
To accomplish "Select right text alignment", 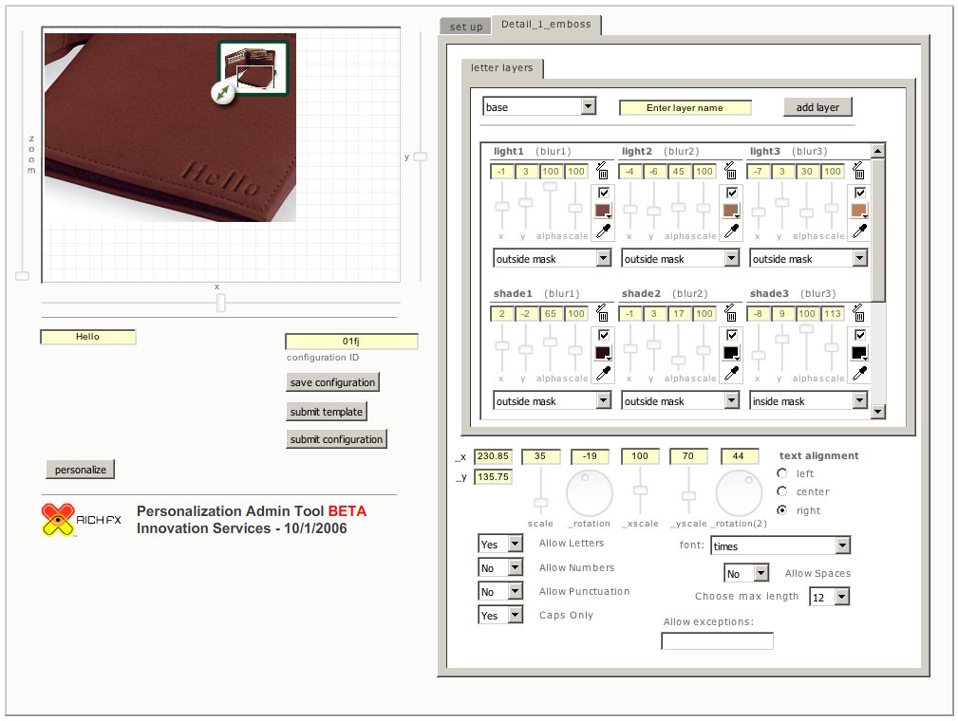I will pos(782,509).
